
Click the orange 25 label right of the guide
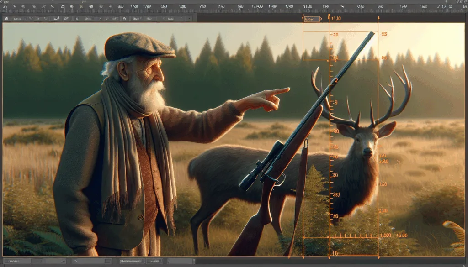[384, 34]
